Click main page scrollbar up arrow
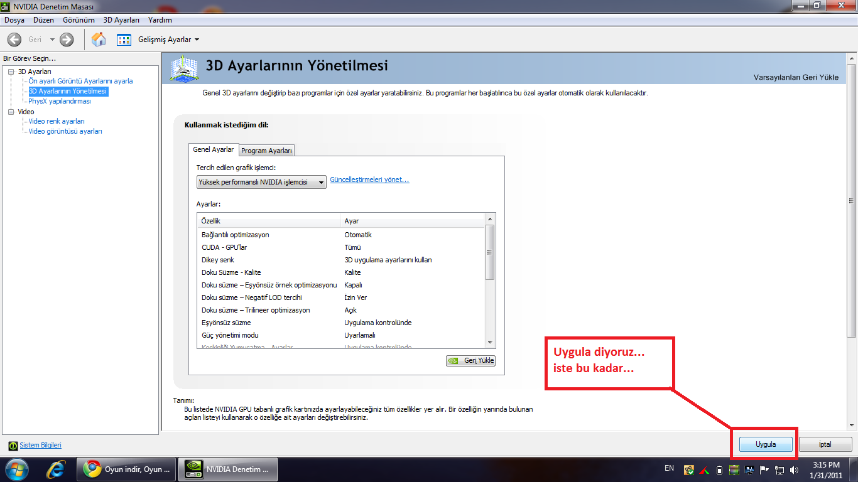Screen dimensions: 858x482 852,58
